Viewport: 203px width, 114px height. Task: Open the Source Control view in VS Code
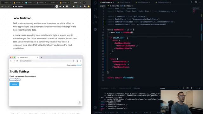[x=95, y=16]
